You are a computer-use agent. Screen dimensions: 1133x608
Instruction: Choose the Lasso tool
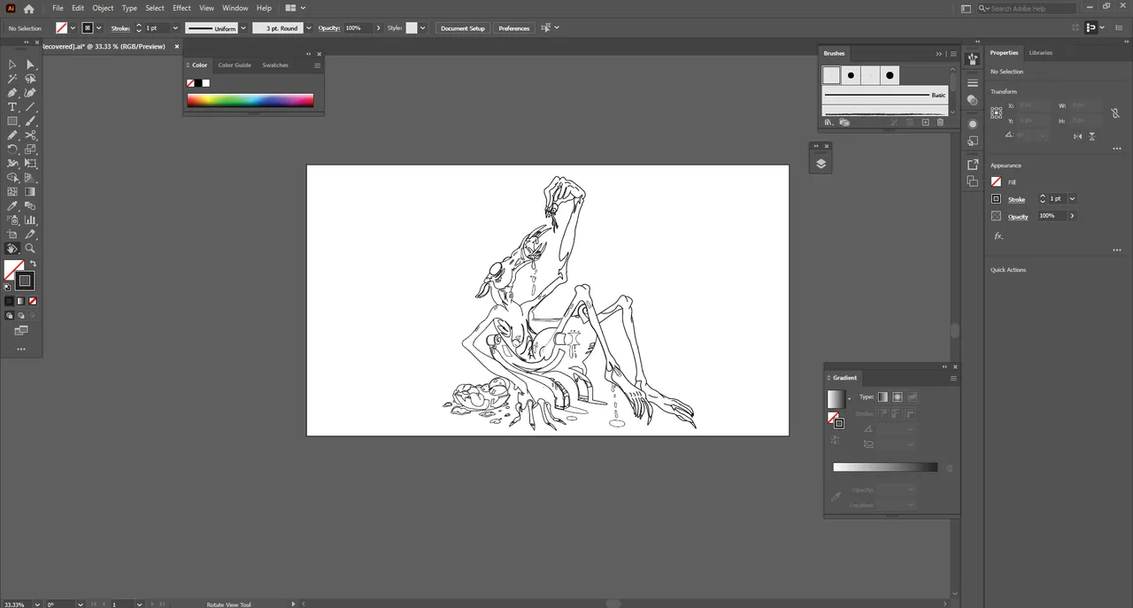tap(30, 79)
